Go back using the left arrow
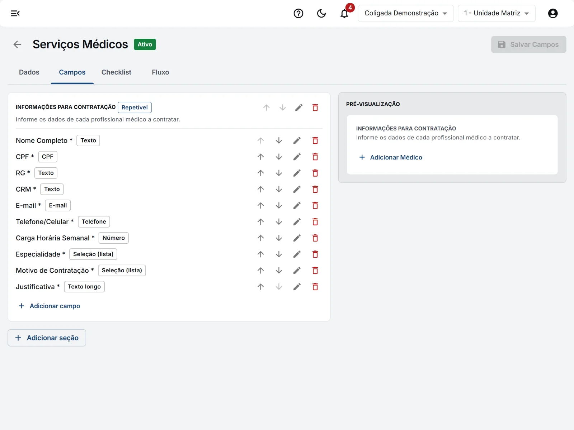574x430 pixels. pyautogui.click(x=17, y=44)
